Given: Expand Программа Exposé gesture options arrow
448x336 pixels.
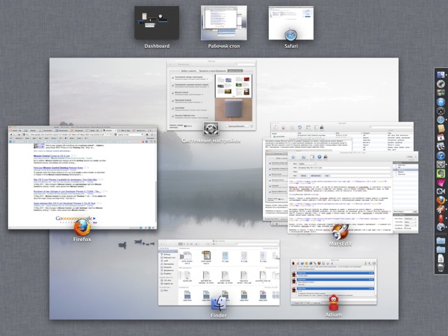Looking at the screenshot, I should click(x=202, y=102).
